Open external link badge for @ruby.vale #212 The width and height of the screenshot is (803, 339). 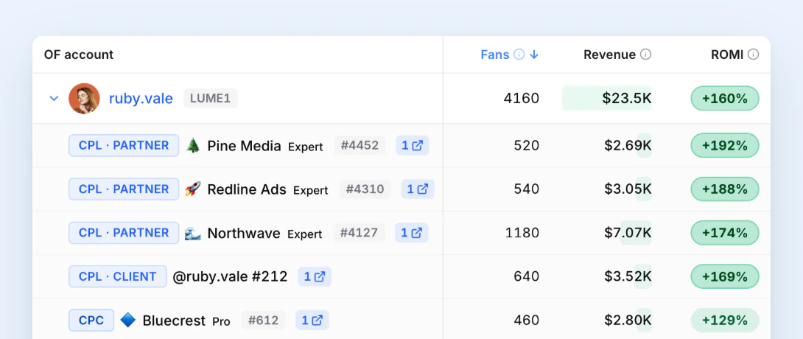click(315, 277)
